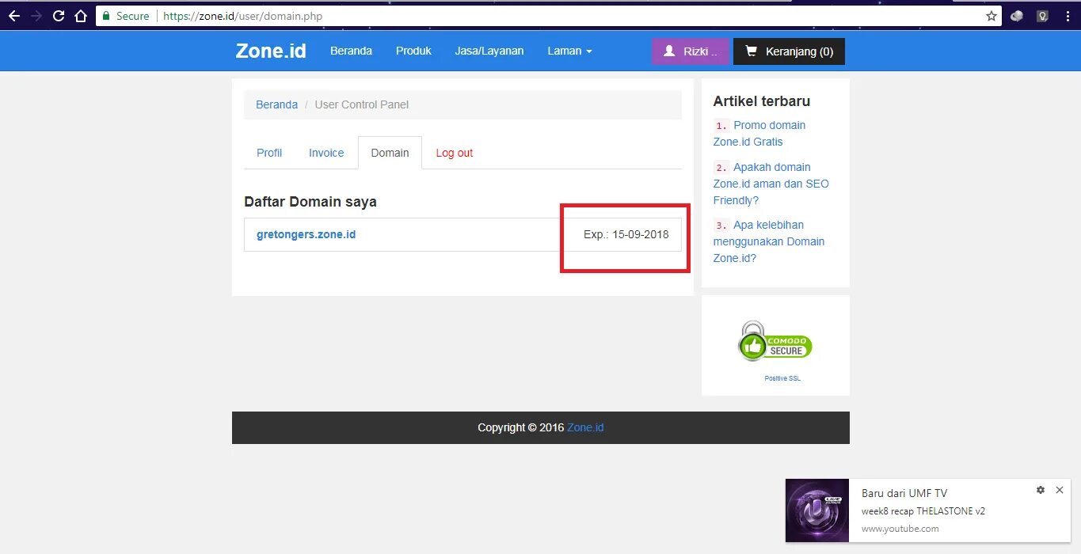Go back with the browser back arrow

click(13, 16)
